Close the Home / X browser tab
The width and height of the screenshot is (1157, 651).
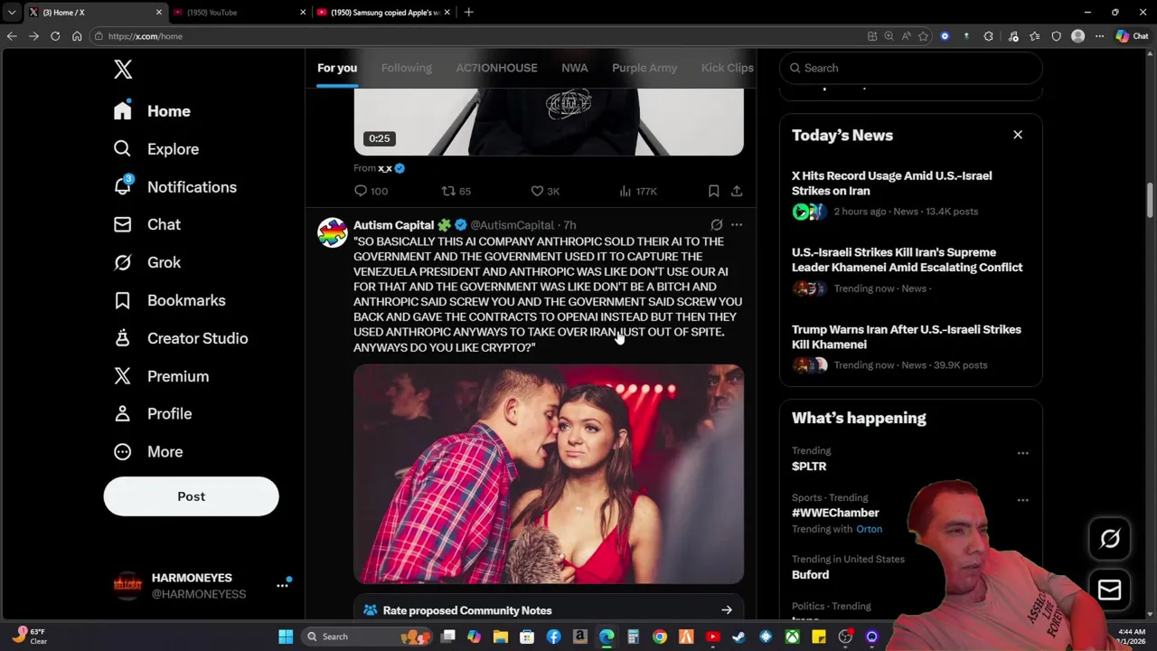point(159,12)
